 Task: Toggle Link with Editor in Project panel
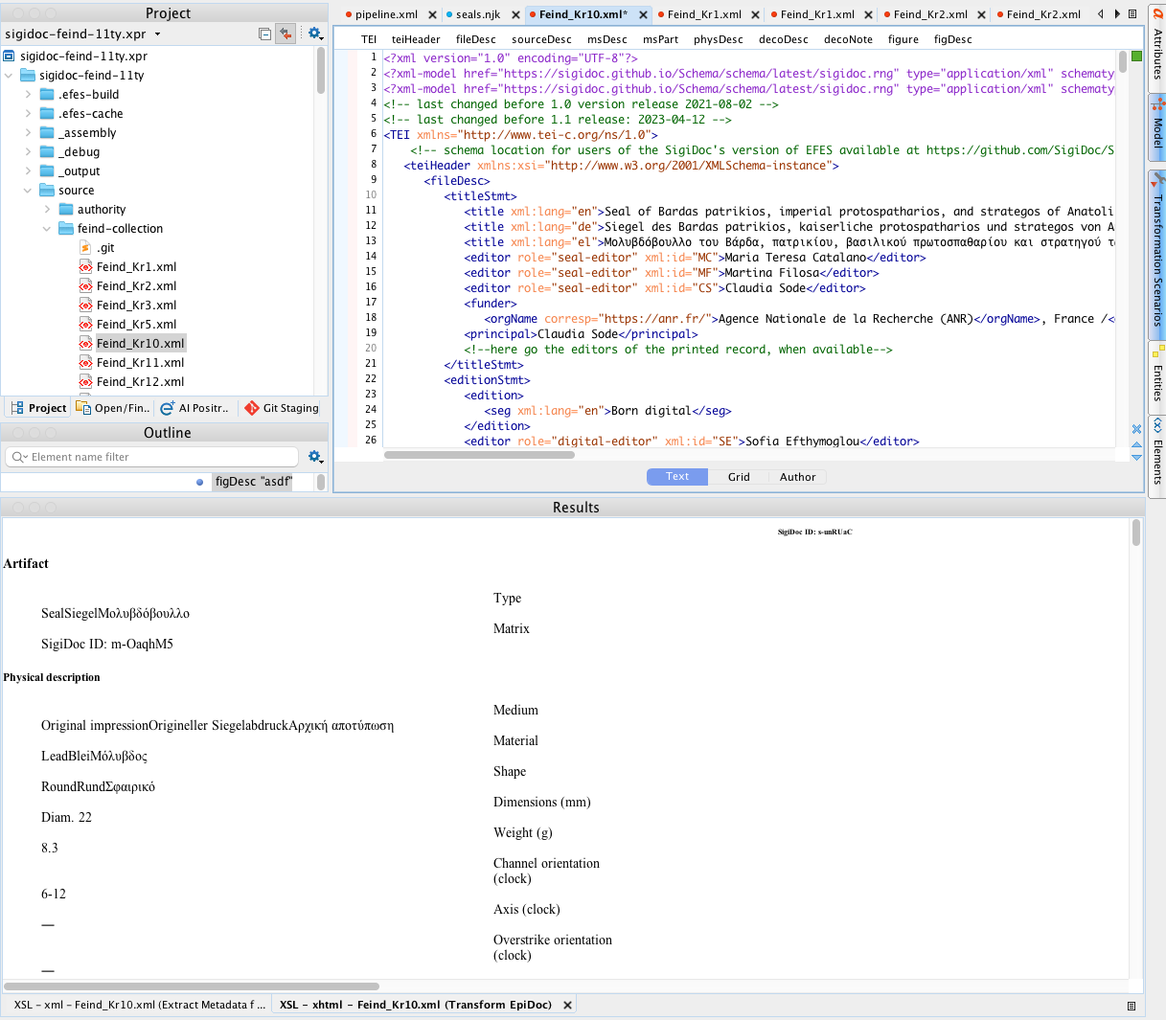pyautogui.click(x=286, y=34)
